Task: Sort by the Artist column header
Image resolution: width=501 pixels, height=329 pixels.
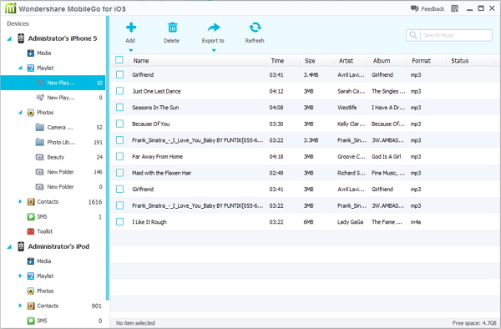Action: coord(346,61)
